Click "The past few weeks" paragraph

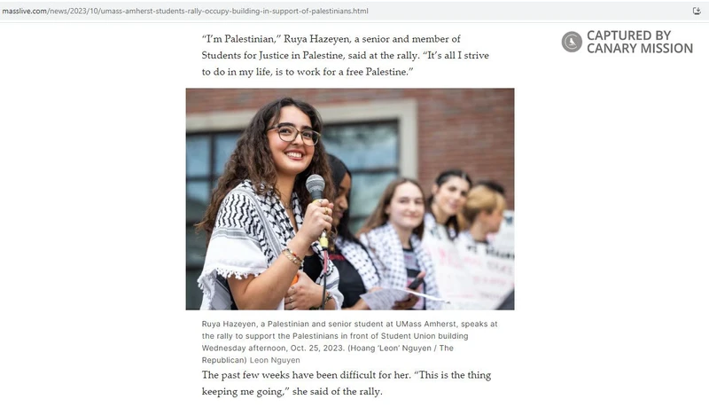point(347,383)
